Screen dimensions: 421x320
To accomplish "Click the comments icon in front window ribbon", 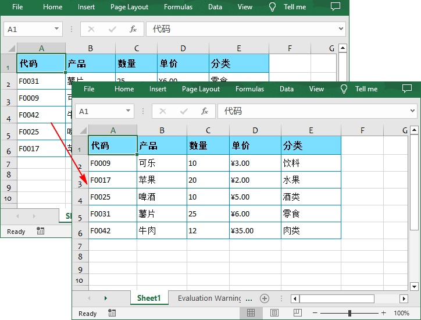I will (407, 88).
